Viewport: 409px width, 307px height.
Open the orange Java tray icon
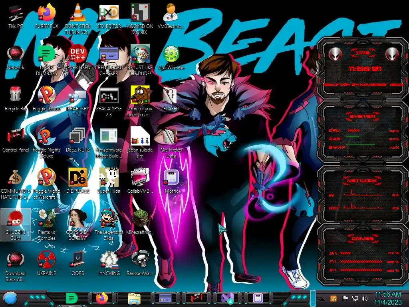coord(334,298)
